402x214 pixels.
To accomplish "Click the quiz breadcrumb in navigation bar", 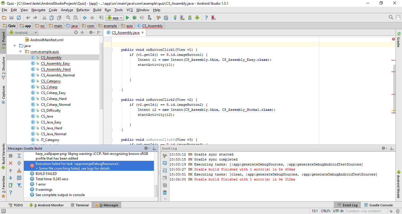I will click(x=129, y=26).
